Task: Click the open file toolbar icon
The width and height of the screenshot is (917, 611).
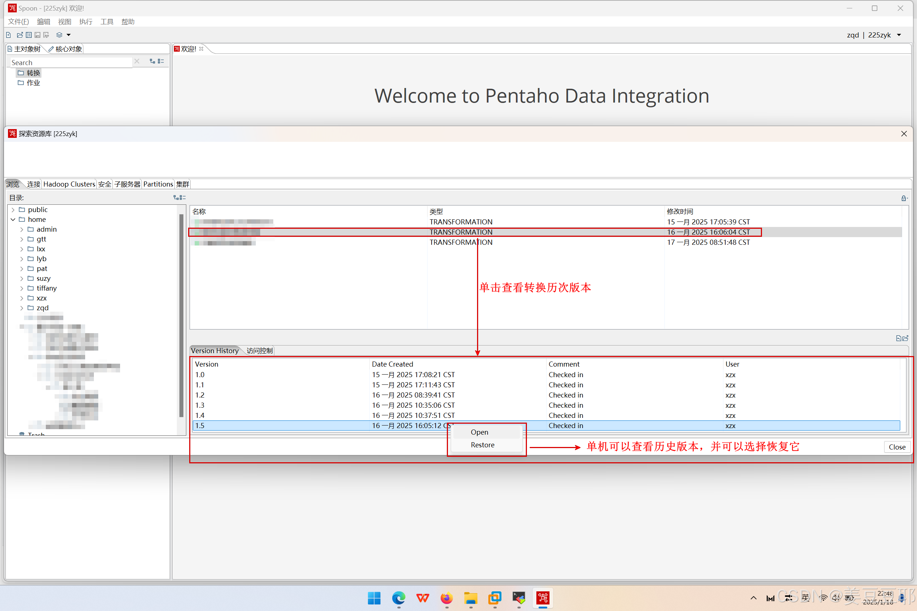Action: point(20,35)
